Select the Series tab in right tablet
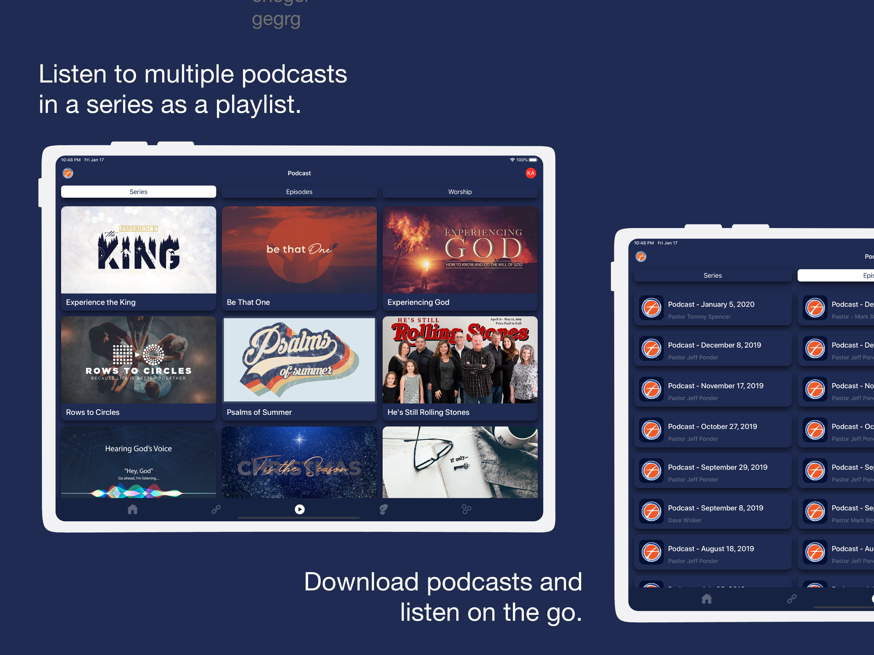 (x=712, y=275)
